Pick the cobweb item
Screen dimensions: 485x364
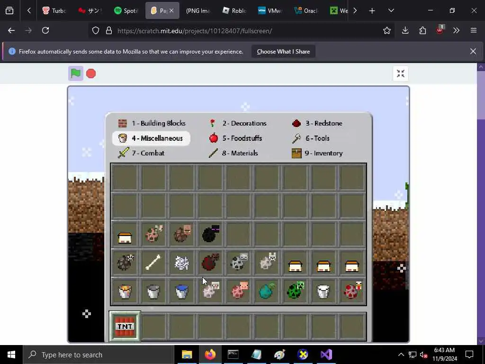coord(182,263)
